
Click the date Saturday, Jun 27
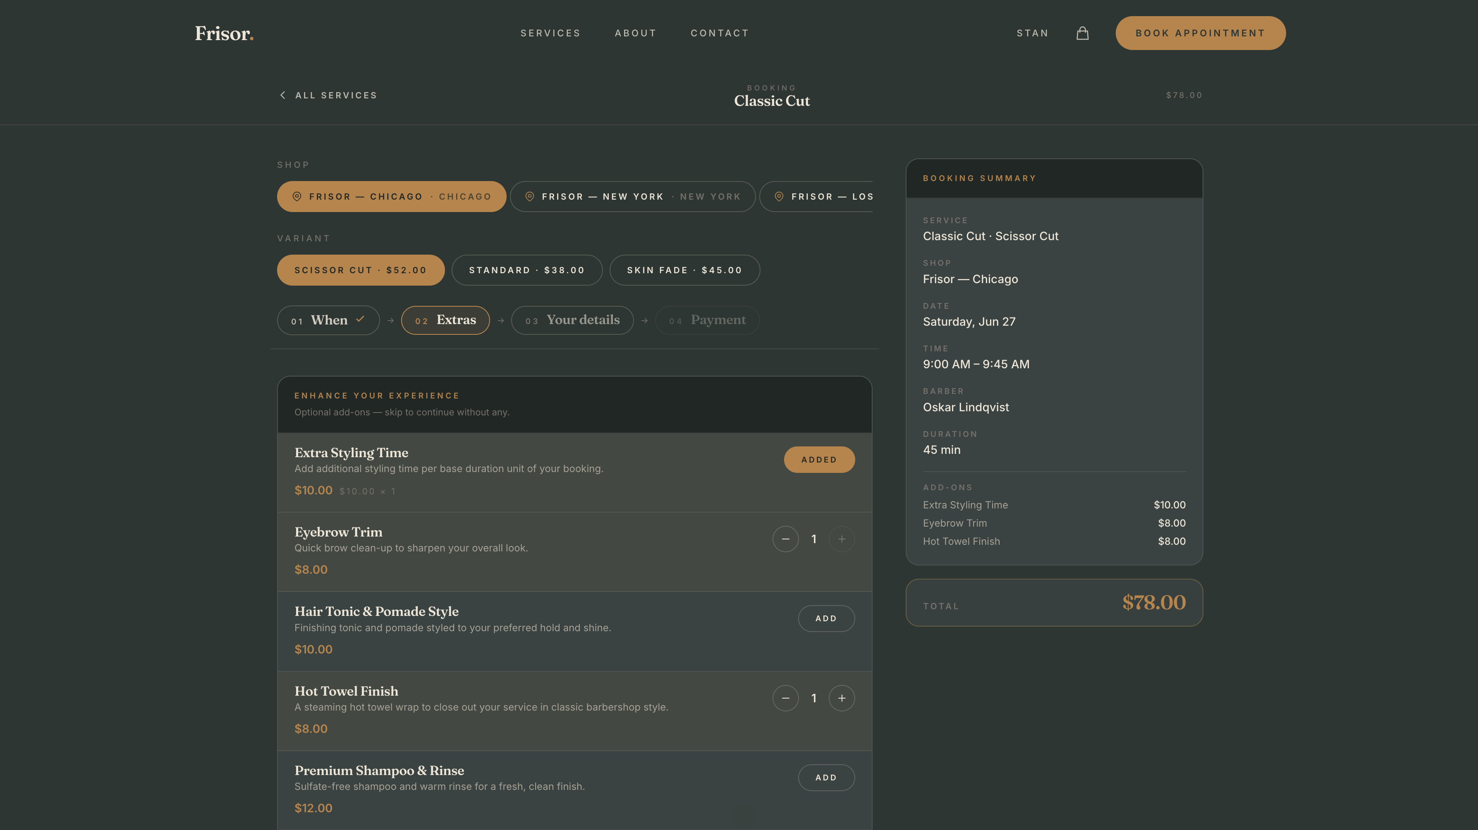[969, 322]
